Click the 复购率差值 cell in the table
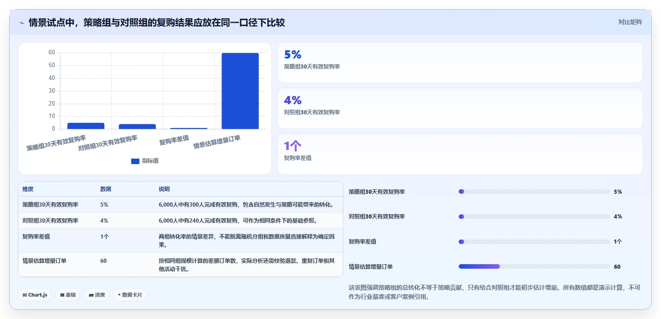 point(36,237)
